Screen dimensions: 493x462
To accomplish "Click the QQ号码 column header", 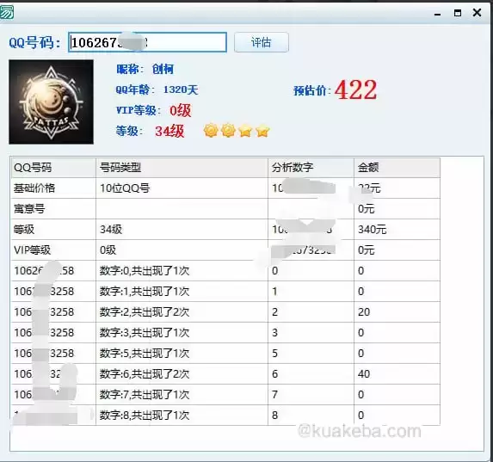I will (x=53, y=168).
